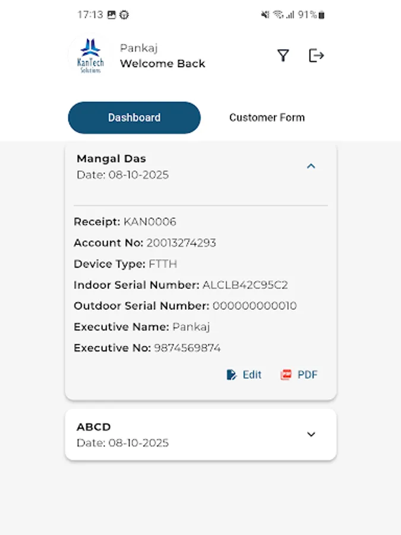Select the Dashboard tab
The height and width of the screenshot is (535, 401).
pyautogui.click(x=134, y=117)
